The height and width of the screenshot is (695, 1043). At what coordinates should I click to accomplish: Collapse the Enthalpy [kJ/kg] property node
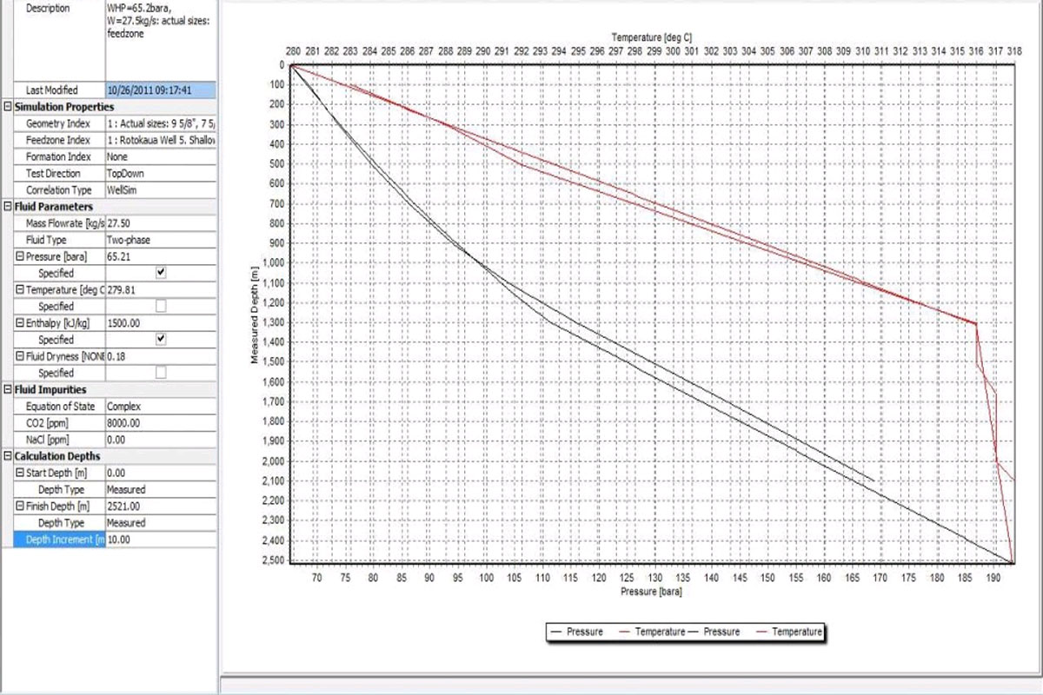[x=19, y=323]
